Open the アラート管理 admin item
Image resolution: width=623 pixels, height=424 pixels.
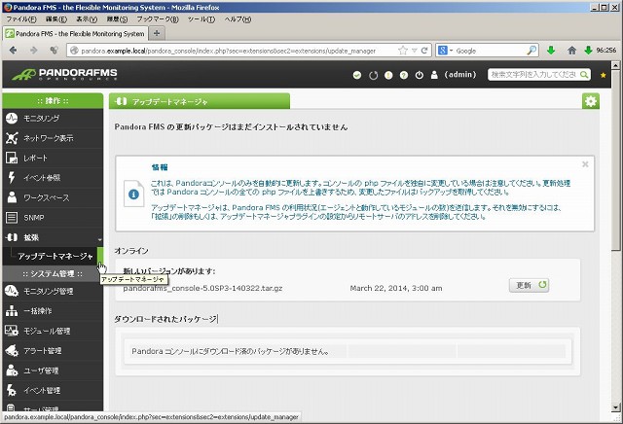point(52,350)
